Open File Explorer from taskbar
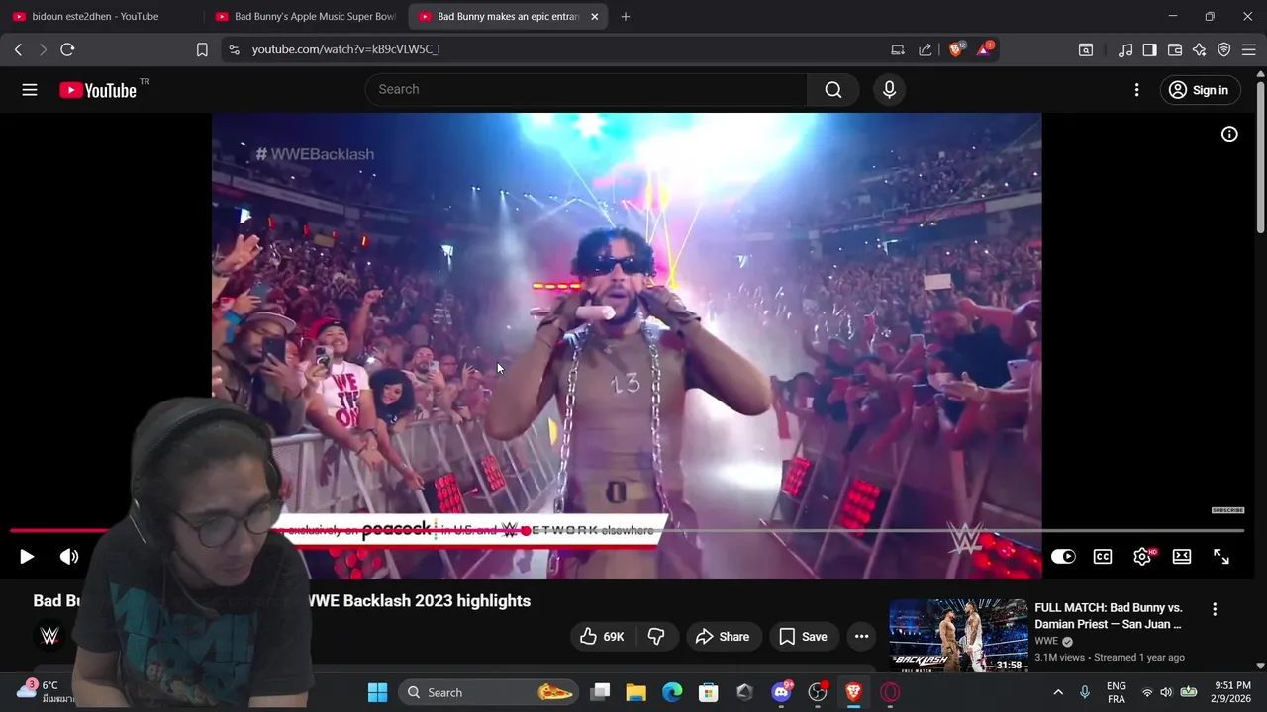The image size is (1267, 712). click(636, 692)
